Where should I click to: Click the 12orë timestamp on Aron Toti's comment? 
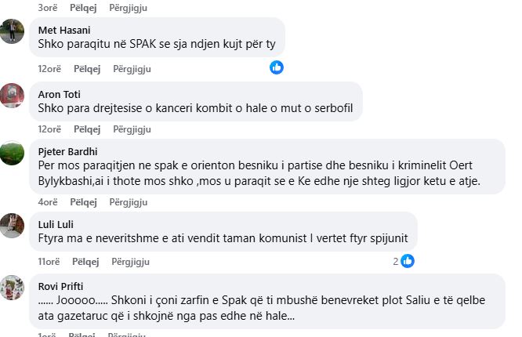pyautogui.click(x=49, y=129)
